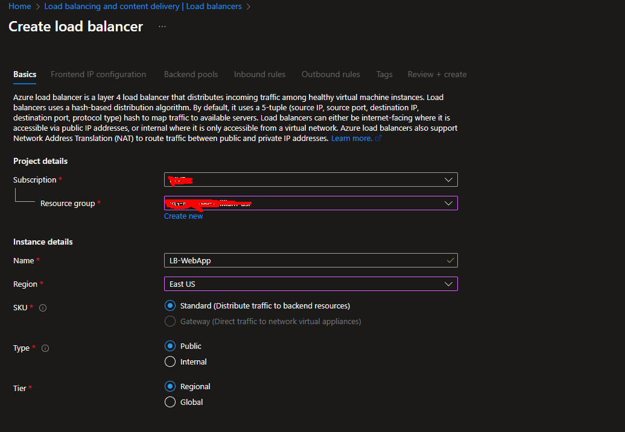This screenshot has width=625, height=432.
Task: Select the Regional tier radio button
Action: click(x=170, y=386)
